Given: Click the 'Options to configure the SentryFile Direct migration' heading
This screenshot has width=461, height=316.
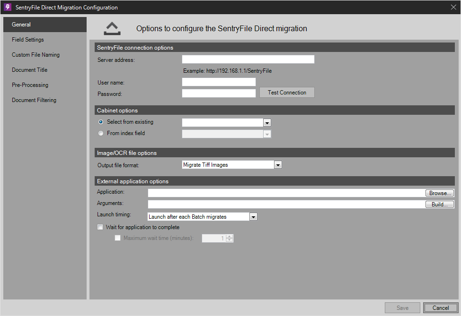Looking at the screenshot, I should 222,28.
